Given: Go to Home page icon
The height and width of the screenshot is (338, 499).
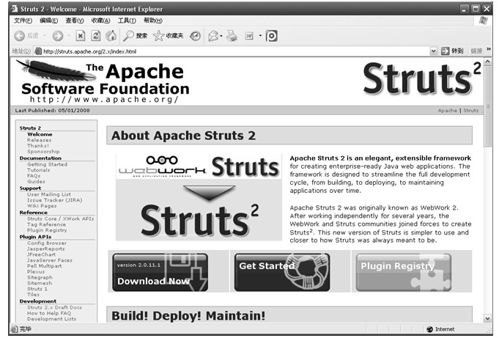Looking at the screenshot, I should pos(111,36).
